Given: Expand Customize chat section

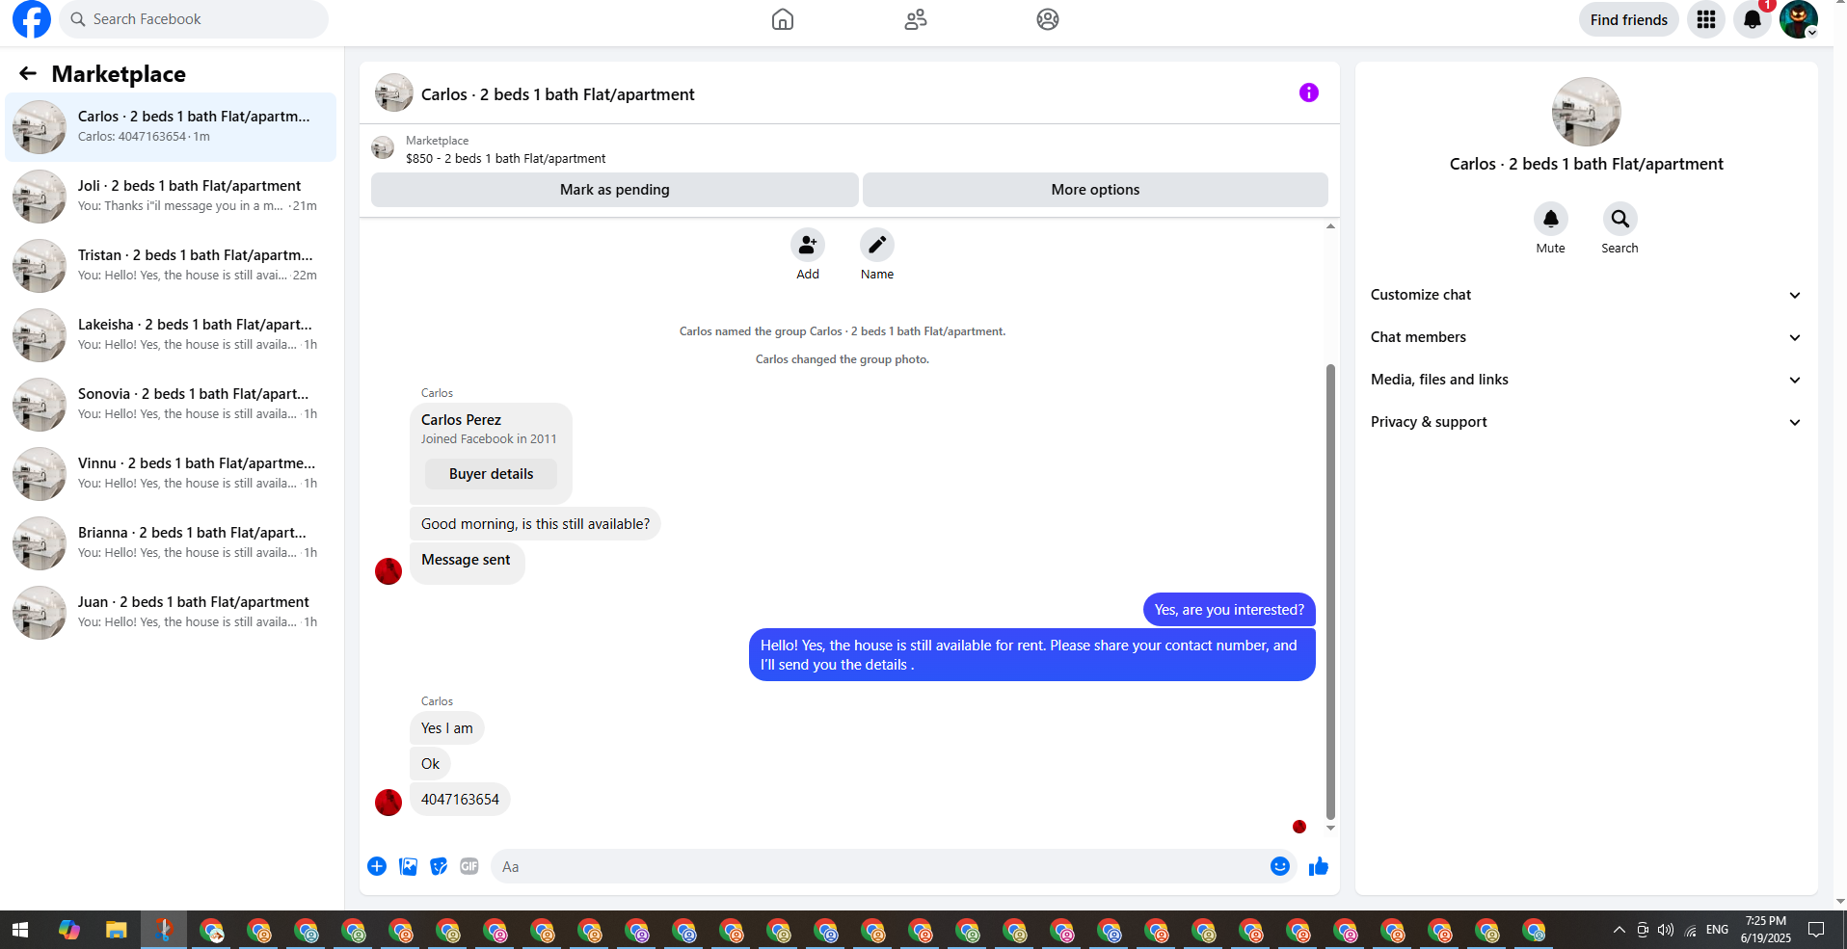Looking at the screenshot, I should click(1587, 295).
